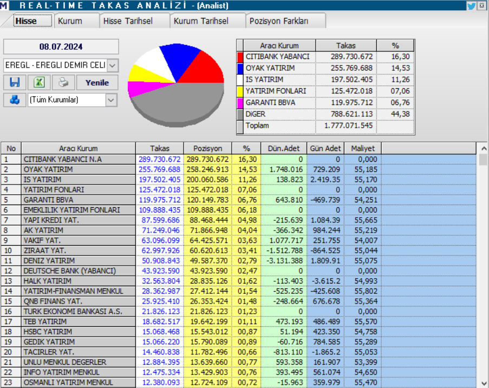Click the blue cubes settings icon

pos(15,100)
